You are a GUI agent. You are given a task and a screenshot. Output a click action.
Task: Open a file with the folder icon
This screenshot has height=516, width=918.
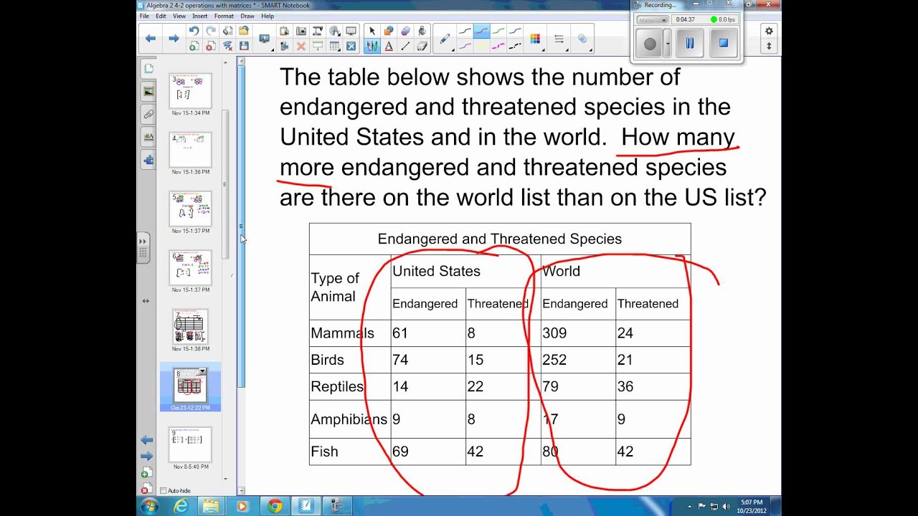point(244,31)
